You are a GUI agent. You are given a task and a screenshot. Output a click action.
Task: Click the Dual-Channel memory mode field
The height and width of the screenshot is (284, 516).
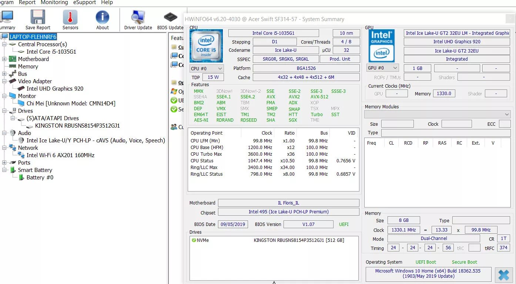(434, 239)
